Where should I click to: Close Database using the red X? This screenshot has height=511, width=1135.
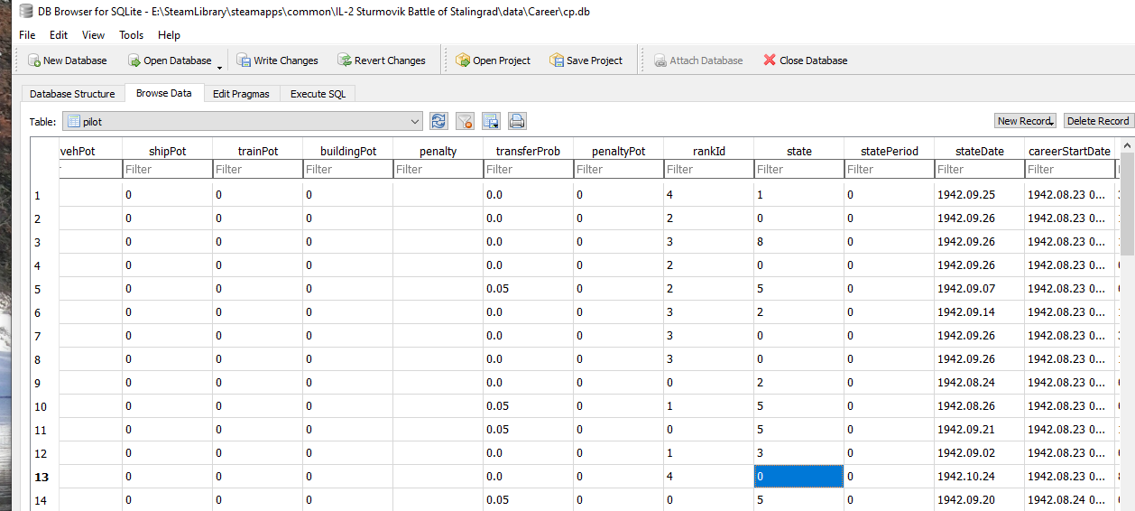tap(770, 60)
